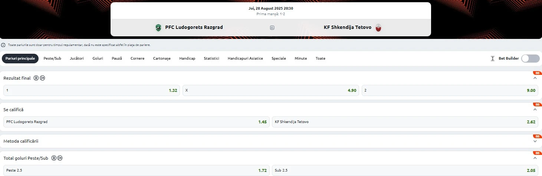The width and height of the screenshot is (542, 176).
Task: Bet on draw X at 4.90
Action: 271,90
